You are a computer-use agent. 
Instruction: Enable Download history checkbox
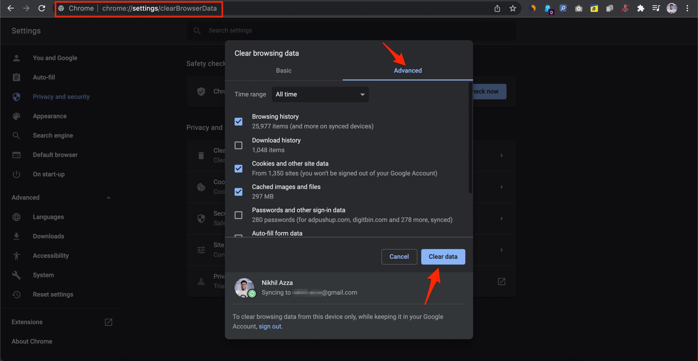click(238, 145)
